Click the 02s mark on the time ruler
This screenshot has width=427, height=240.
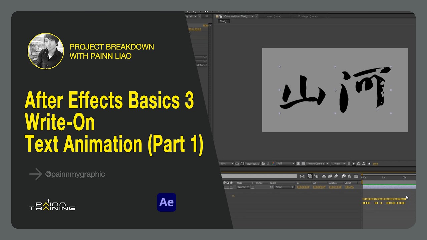404,178
